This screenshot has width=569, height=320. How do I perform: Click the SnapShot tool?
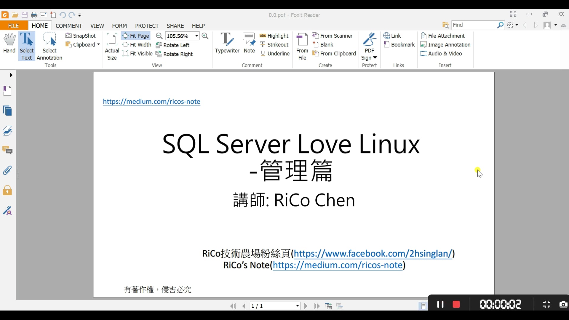(81, 36)
